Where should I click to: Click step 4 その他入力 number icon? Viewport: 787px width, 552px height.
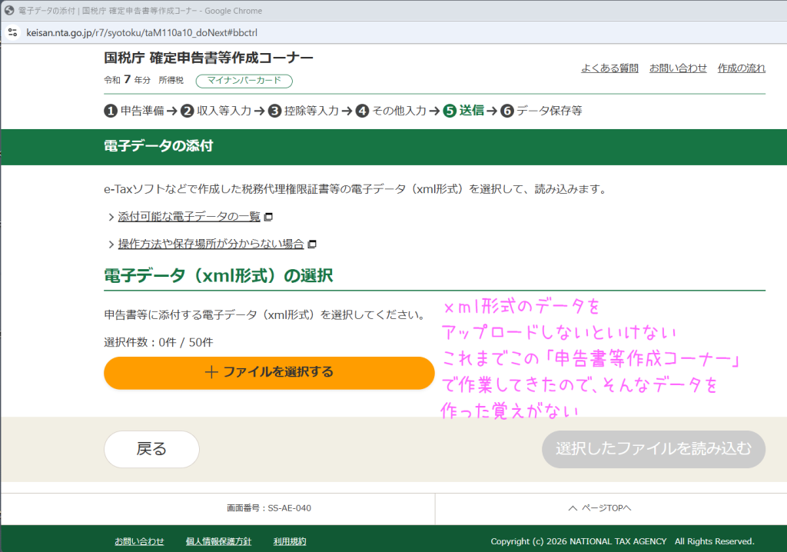[362, 111]
